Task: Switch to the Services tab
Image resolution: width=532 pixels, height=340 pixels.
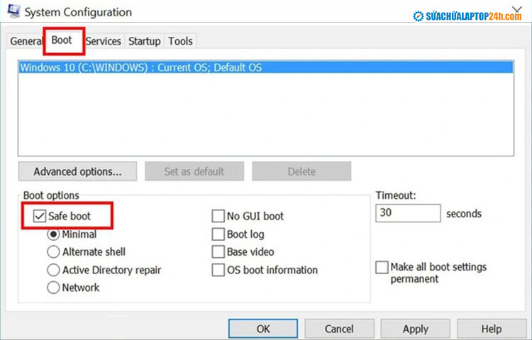Action: [x=104, y=41]
